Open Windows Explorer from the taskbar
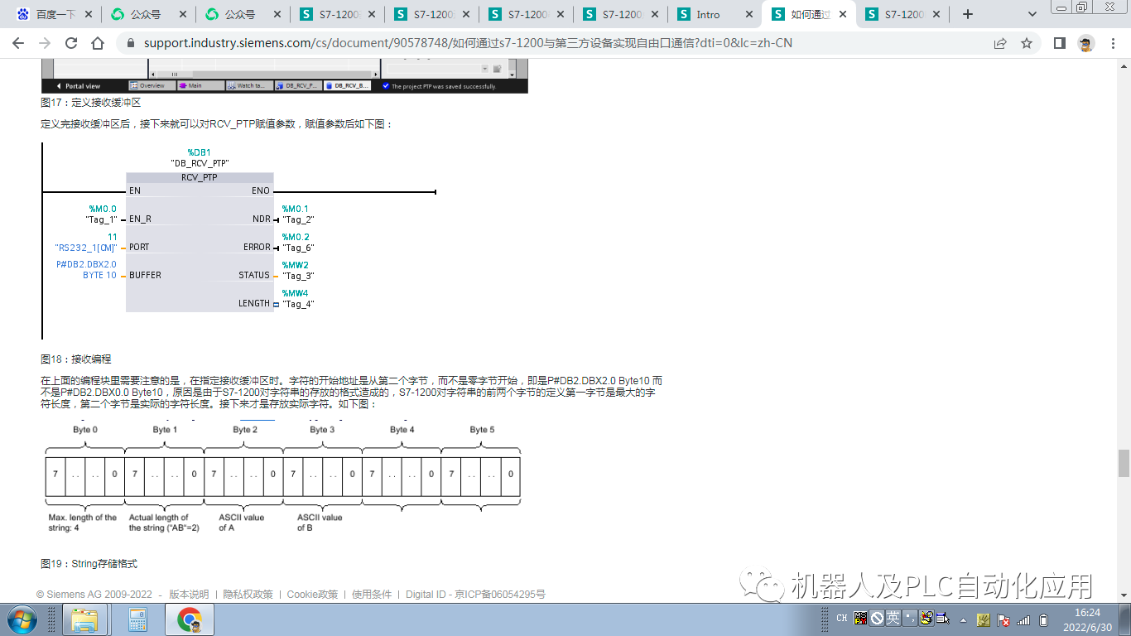Viewport: 1131px width, 636px height. click(x=84, y=619)
